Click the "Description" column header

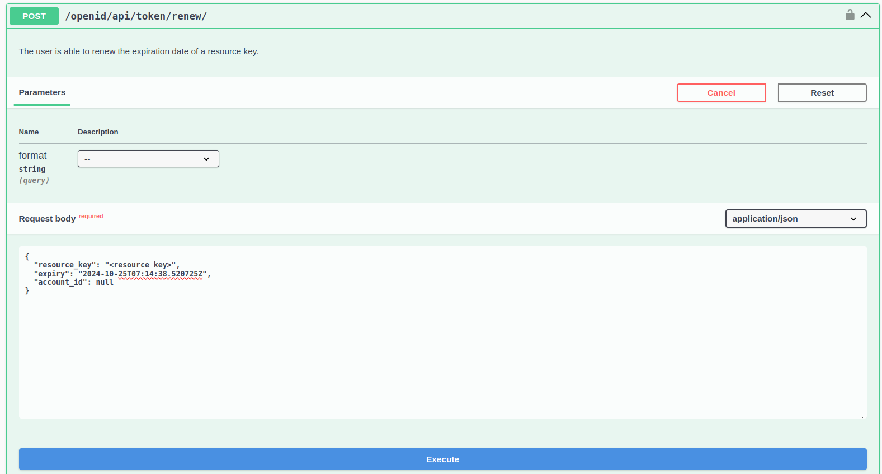point(98,132)
